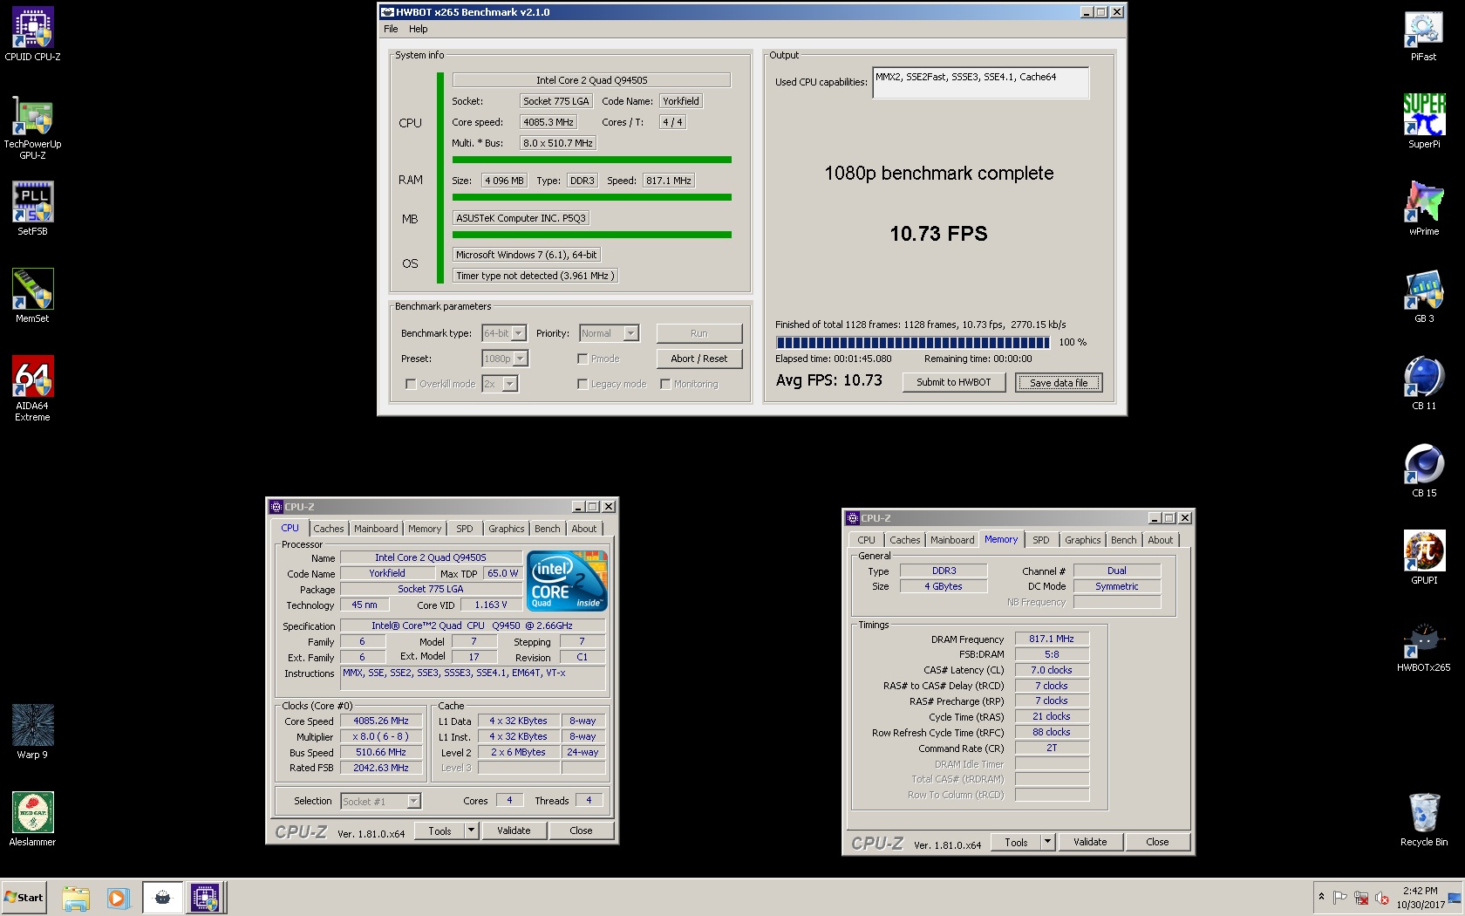Switch to HWBOT x265 taskbar button

(x=162, y=898)
